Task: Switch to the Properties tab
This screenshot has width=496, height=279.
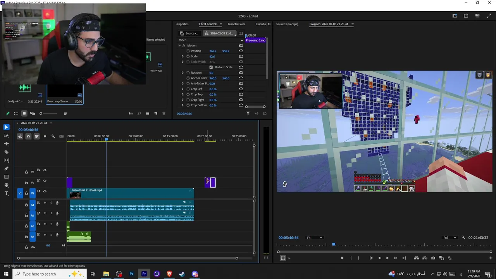Action: (182, 24)
